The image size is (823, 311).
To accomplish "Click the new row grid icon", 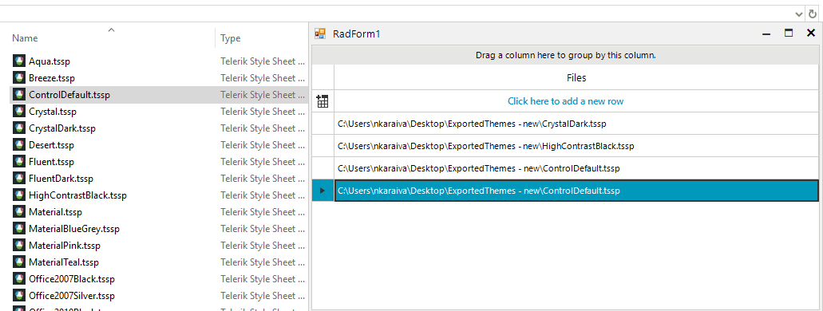I will point(322,101).
